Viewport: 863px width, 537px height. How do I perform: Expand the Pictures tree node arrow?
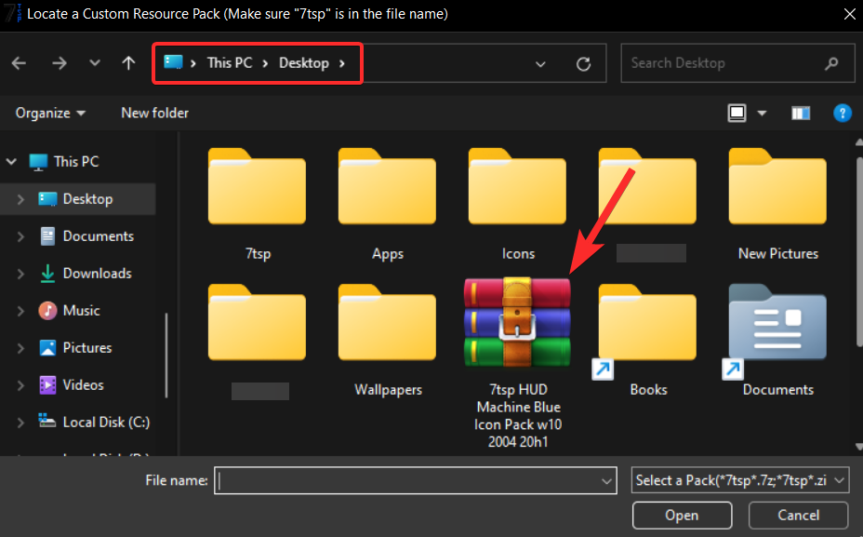pyautogui.click(x=20, y=348)
